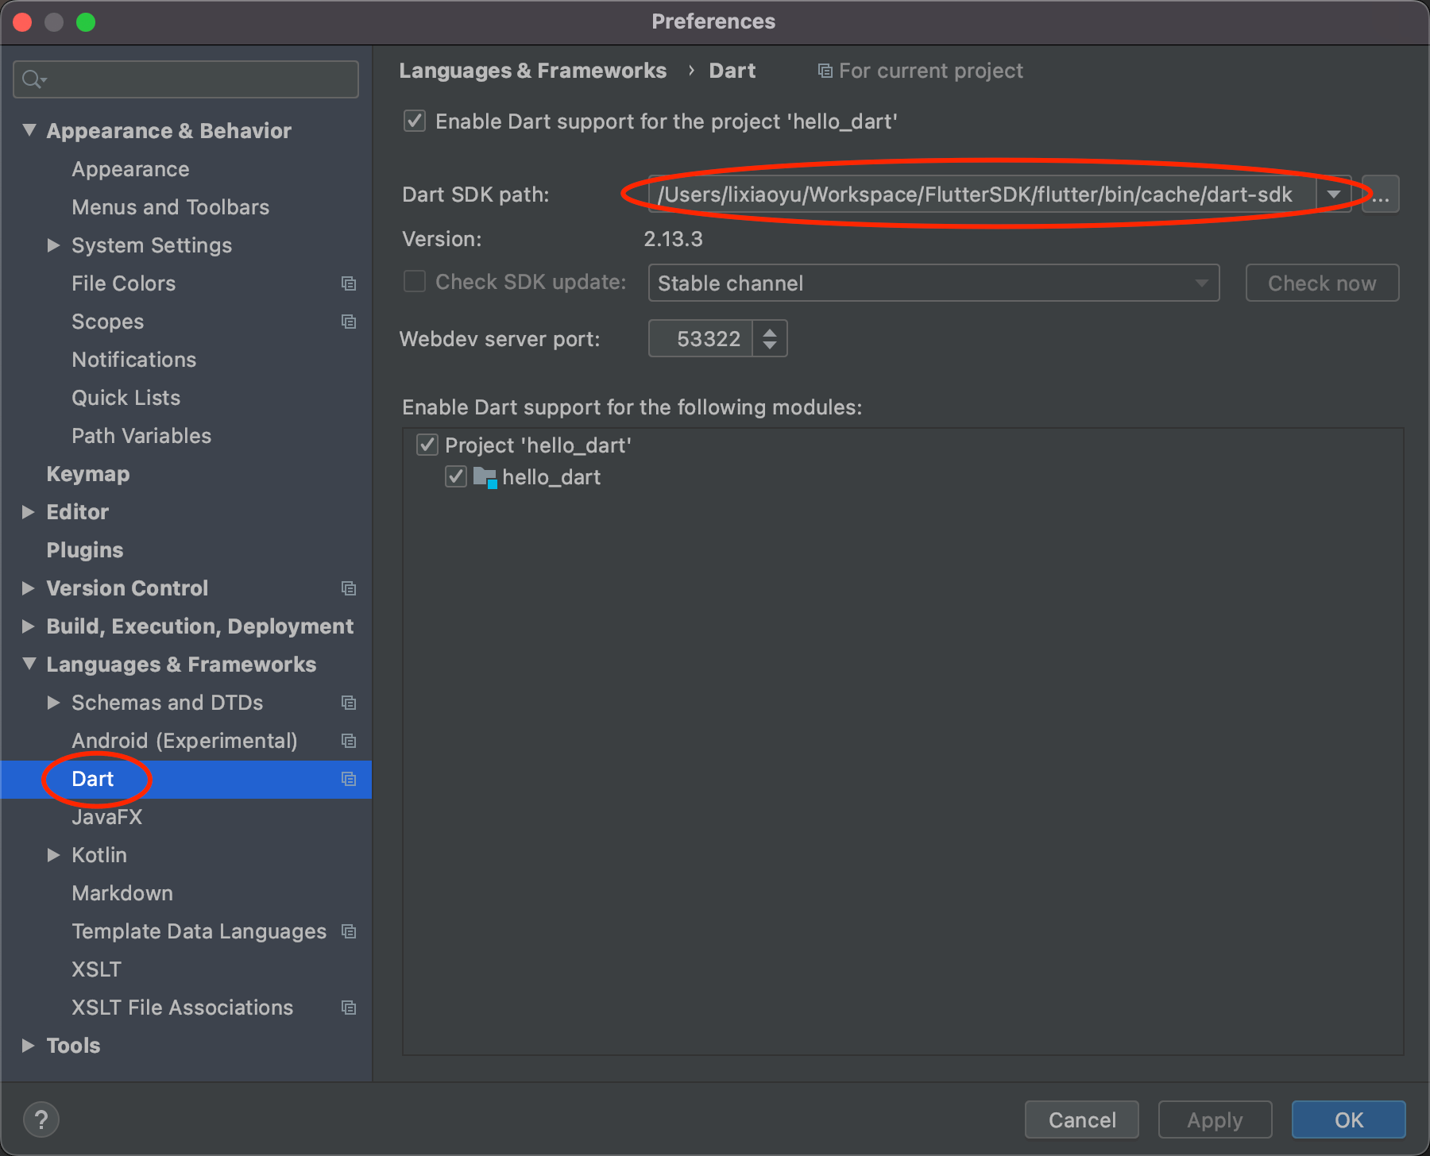This screenshot has width=1430, height=1156.
Task: Open Markdown settings
Action: coord(122,893)
